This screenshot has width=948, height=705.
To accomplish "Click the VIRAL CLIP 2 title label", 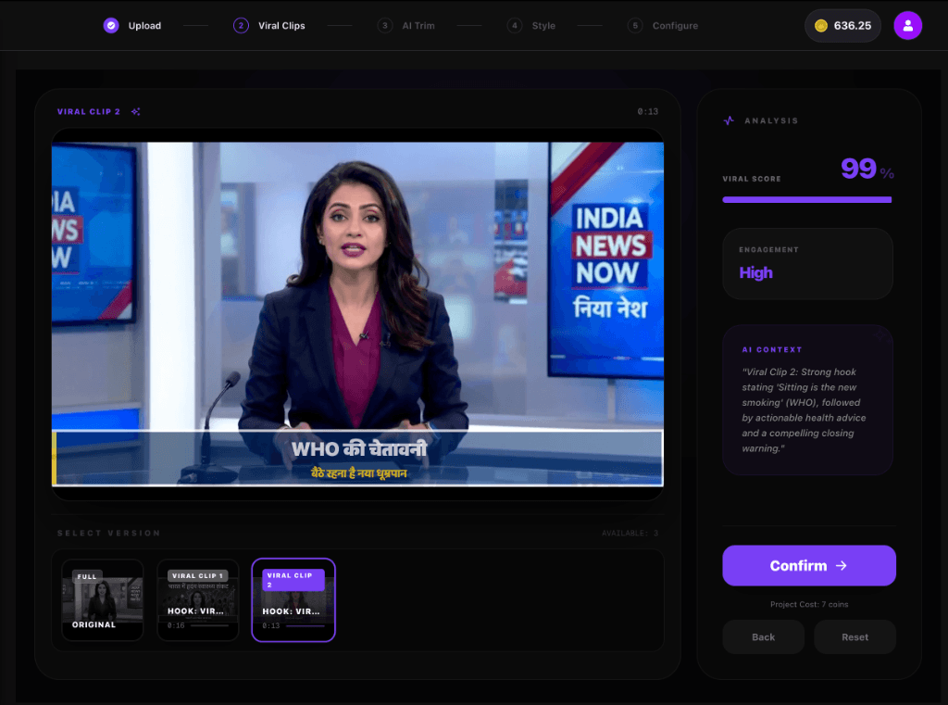I will point(88,111).
